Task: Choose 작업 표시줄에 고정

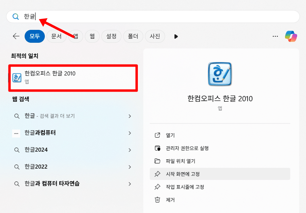Action: tap(220, 187)
